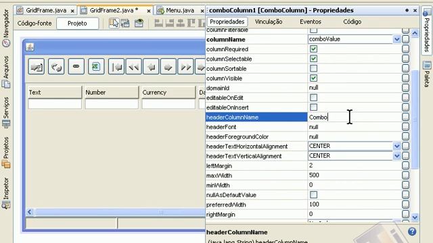This screenshot has width=433, height=243.
Task: Click the previous page double-arrow button
Action: coord(134,66)
